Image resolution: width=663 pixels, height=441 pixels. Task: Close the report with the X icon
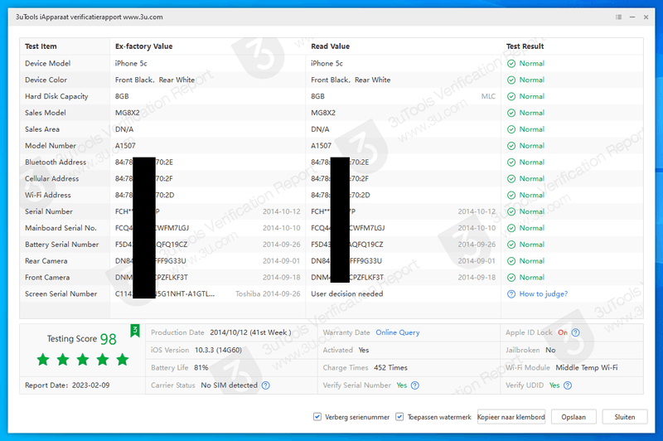(x=646, y=17)
